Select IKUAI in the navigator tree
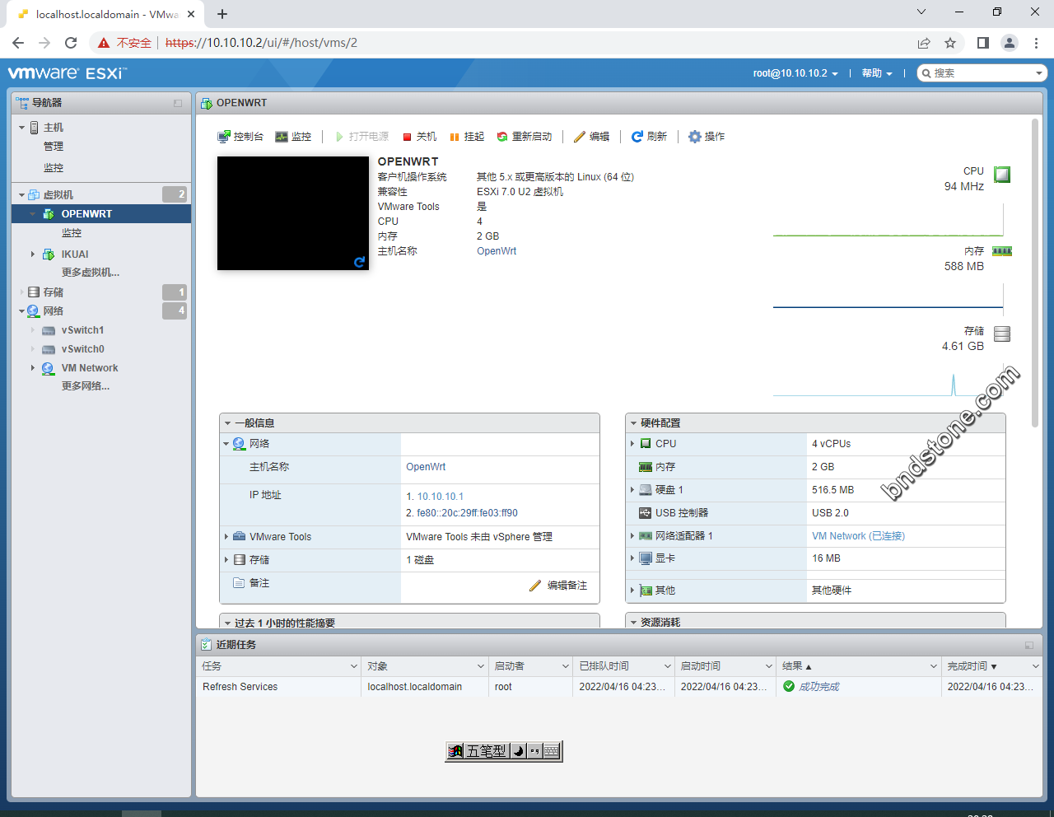Image resolution: width=1054 pixels, height=817 pixels. (75, 254)
